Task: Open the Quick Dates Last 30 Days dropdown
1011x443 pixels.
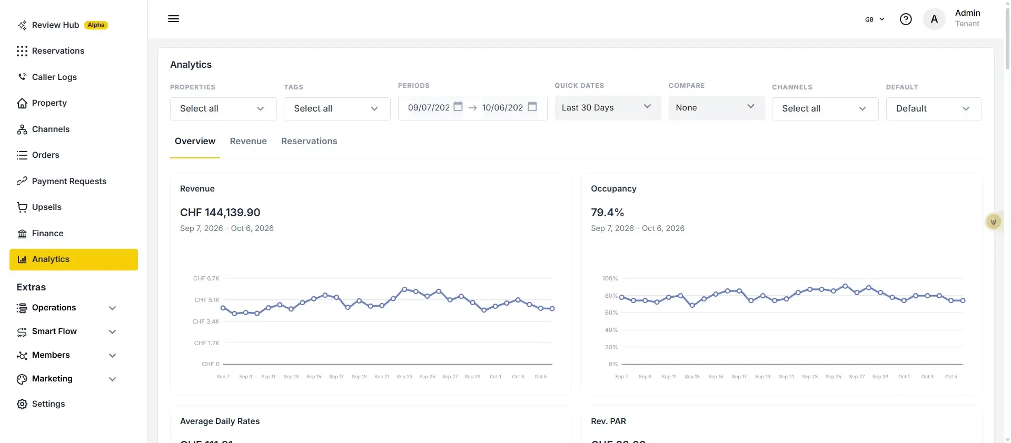Action: (x=608, y=108)
